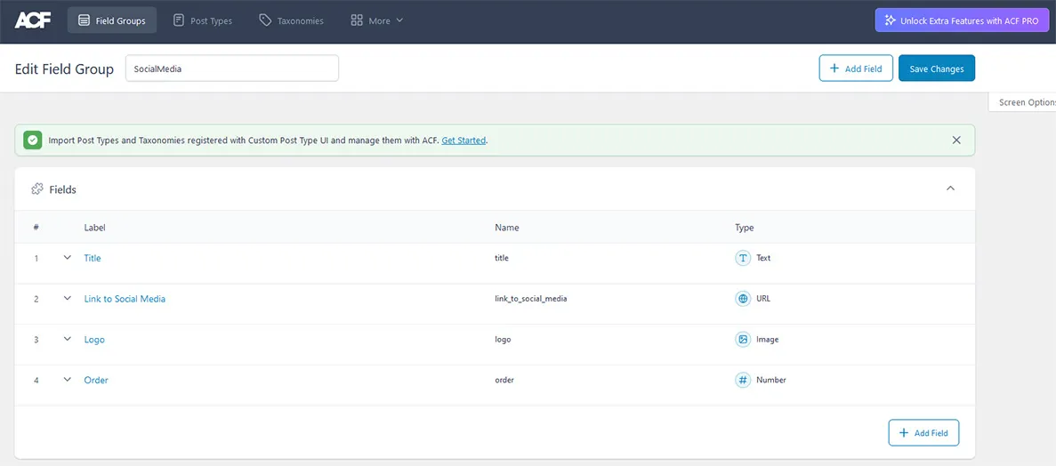Expand the Order field row chevron
Image resolution: width=1056 pixels, height=466 pixels.
[67, 381]
